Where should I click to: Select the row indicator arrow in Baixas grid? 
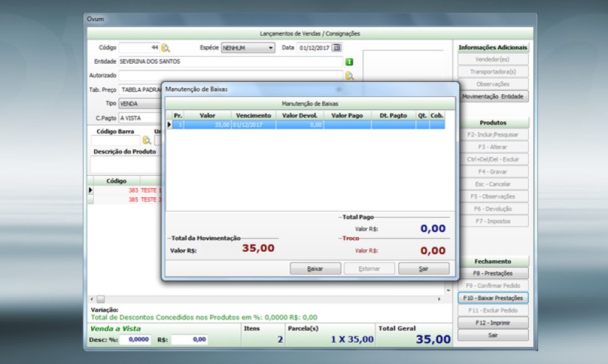pyautogui.click(x=169, y=124)
